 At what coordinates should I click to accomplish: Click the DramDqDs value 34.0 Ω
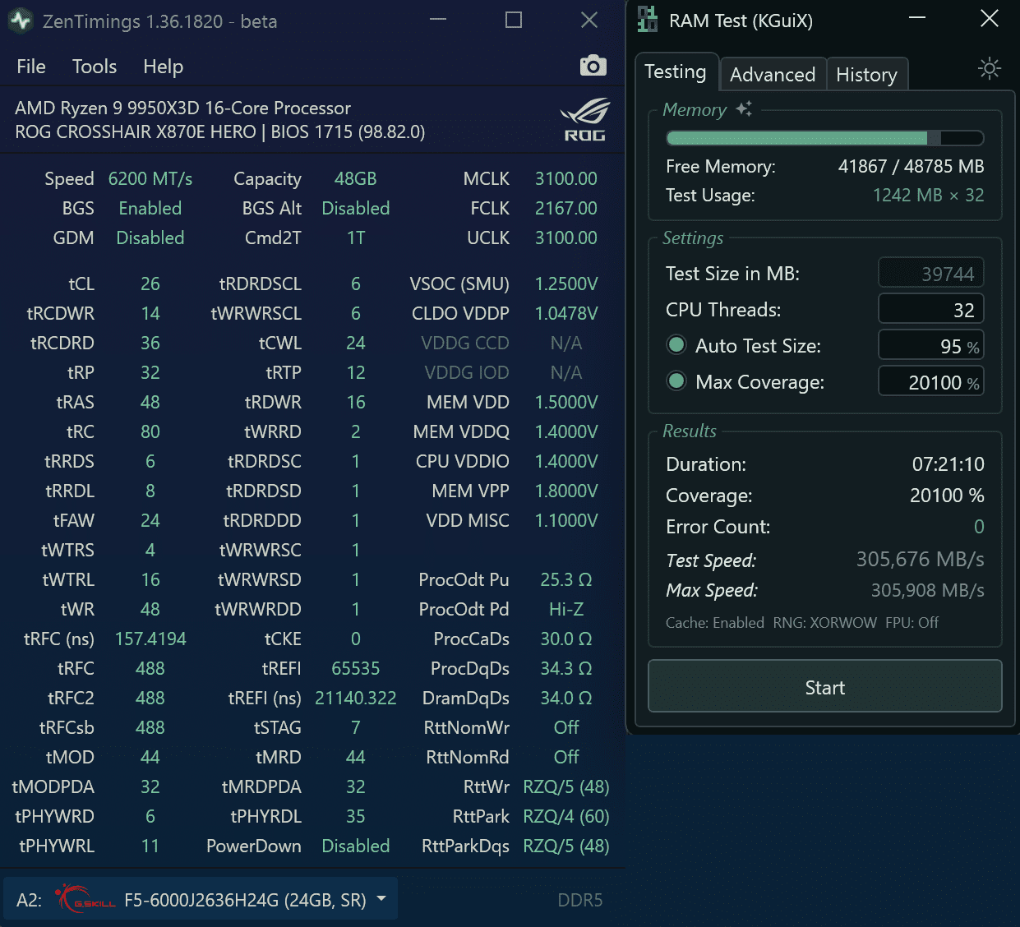click(566, 698)
